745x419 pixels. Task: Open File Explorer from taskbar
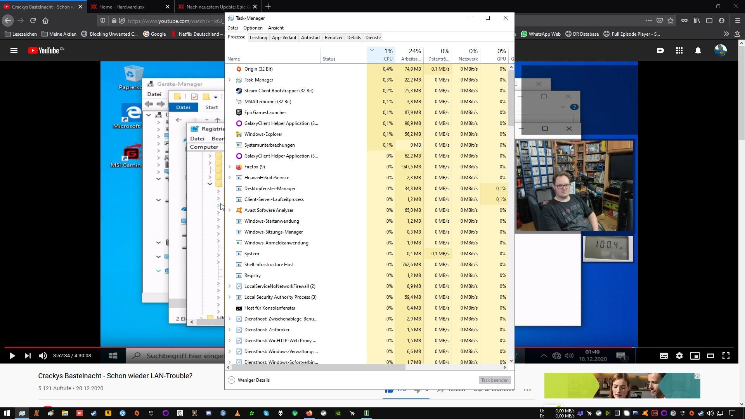65,413
